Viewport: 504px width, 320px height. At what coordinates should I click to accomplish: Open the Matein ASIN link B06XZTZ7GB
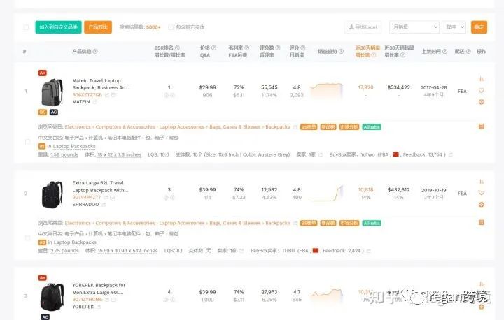point(87,95)
